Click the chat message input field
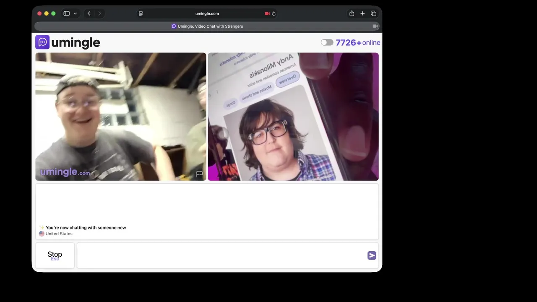Screen dimensions: 537x302 tap(228, 255)
